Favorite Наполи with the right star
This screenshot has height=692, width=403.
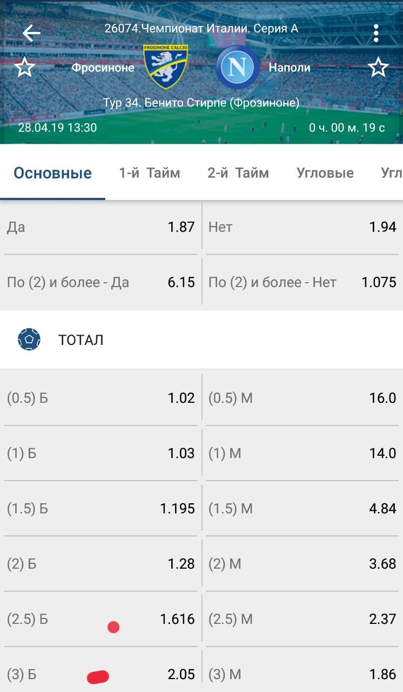coord(378,68)
